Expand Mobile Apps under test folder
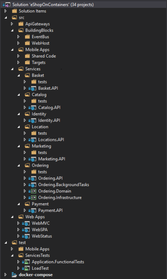167x279 pixels. coord(12,249)
